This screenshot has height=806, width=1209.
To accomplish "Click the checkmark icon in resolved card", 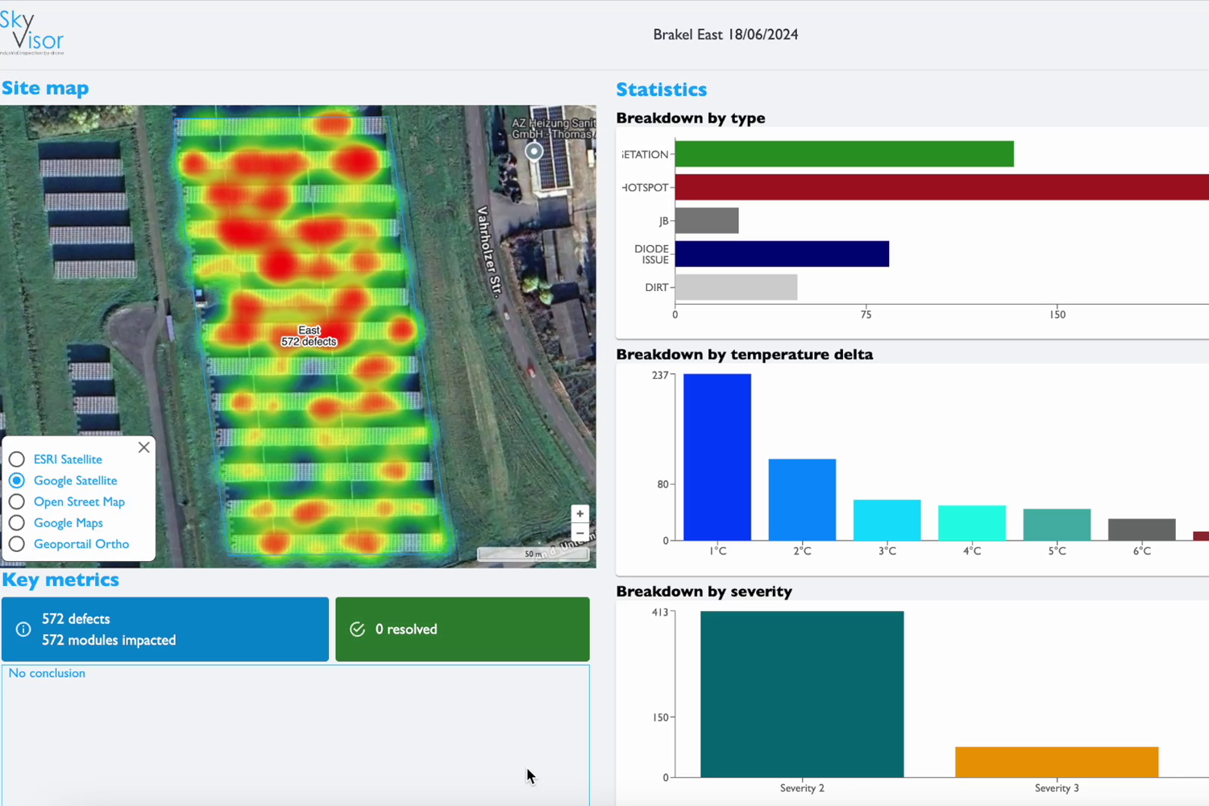I will 358,629.
